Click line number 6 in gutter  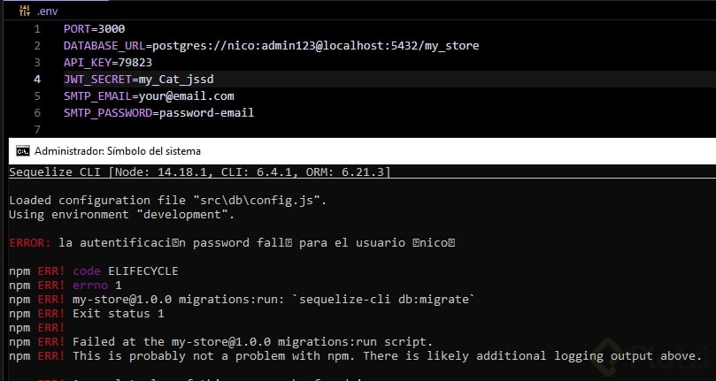(x=37, y=112)
